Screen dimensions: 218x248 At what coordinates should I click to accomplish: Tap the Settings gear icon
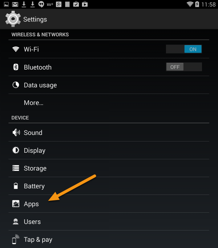coord(13,19)
